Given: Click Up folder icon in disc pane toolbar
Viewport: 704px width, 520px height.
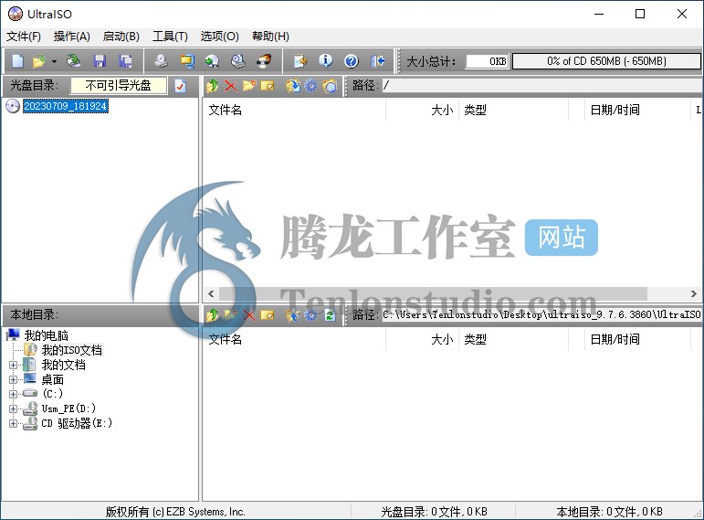Looking at the screenshot, I should 213,85.
